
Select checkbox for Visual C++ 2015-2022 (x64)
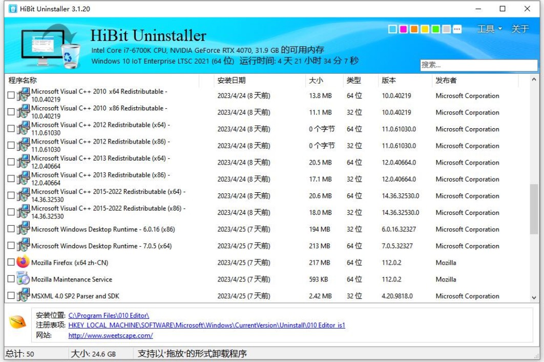(x=11, y=195)
